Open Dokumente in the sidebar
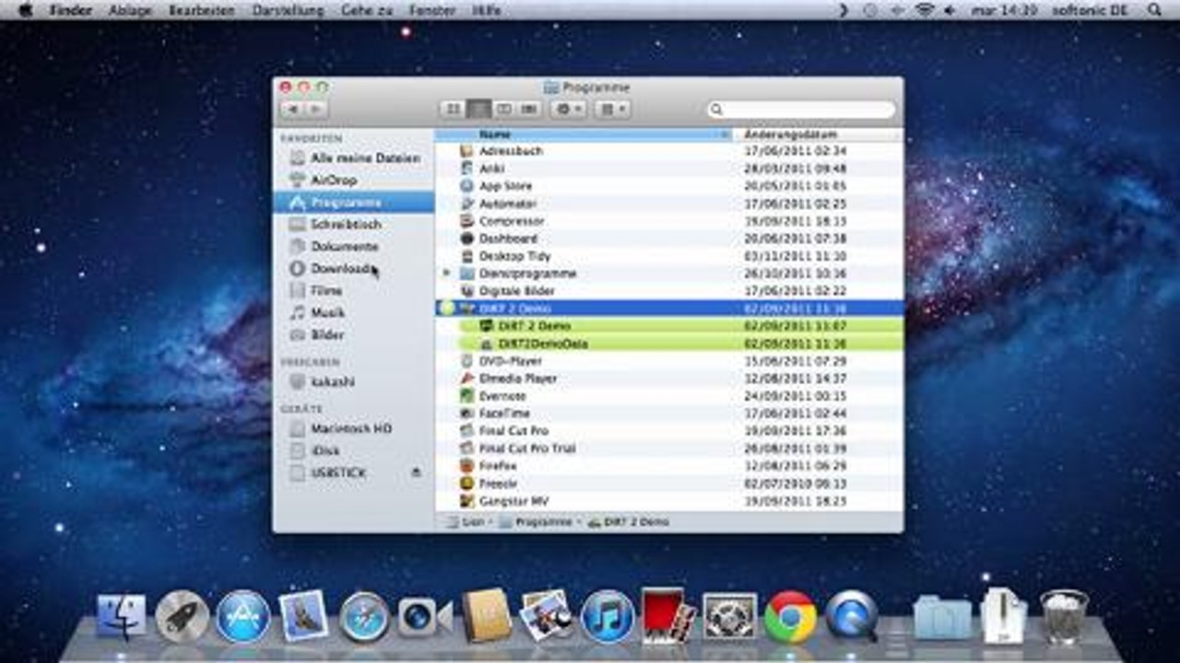Image resolution: width=1180 pixels, height=663 pixels. pos(354,247)
